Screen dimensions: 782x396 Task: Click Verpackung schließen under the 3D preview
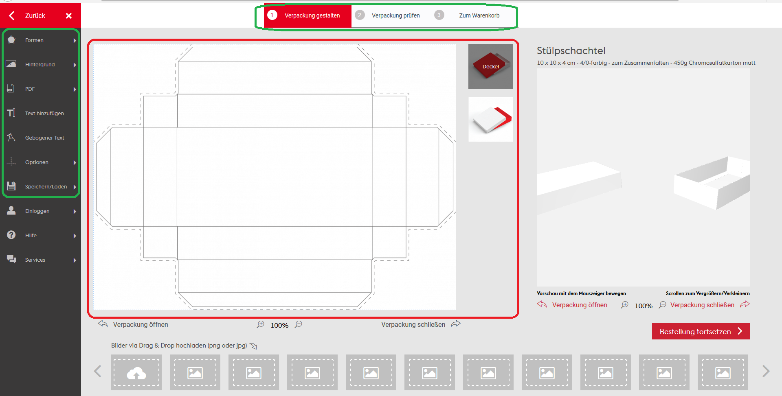[x=702, y=305]
